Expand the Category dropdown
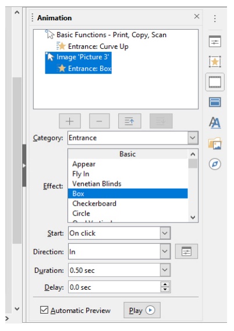Screen dimensions: 234x331 (193, 138)
